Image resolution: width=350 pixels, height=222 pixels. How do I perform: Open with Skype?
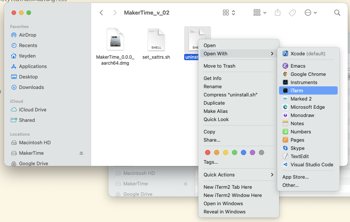click(308, 148)
